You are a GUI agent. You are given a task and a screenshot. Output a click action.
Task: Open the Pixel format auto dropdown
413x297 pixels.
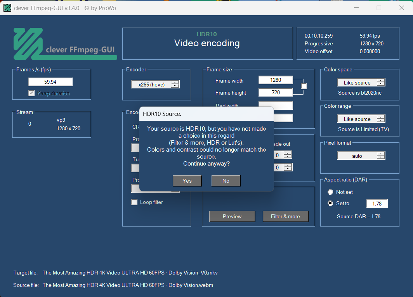tap(361, 156)
